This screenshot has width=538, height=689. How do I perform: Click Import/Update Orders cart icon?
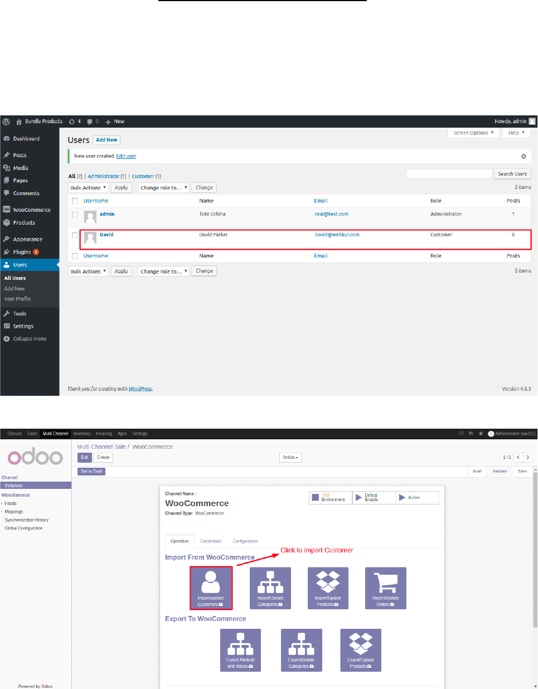pos(386,588)
